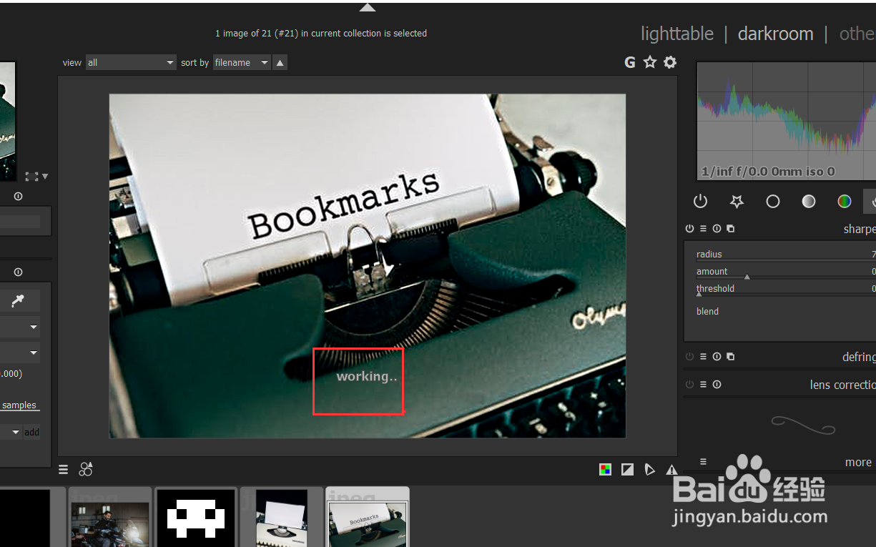Toggle softproofing color squares icon
The height and width of the screenshot is (547, 876).
(x=606, y=470)
